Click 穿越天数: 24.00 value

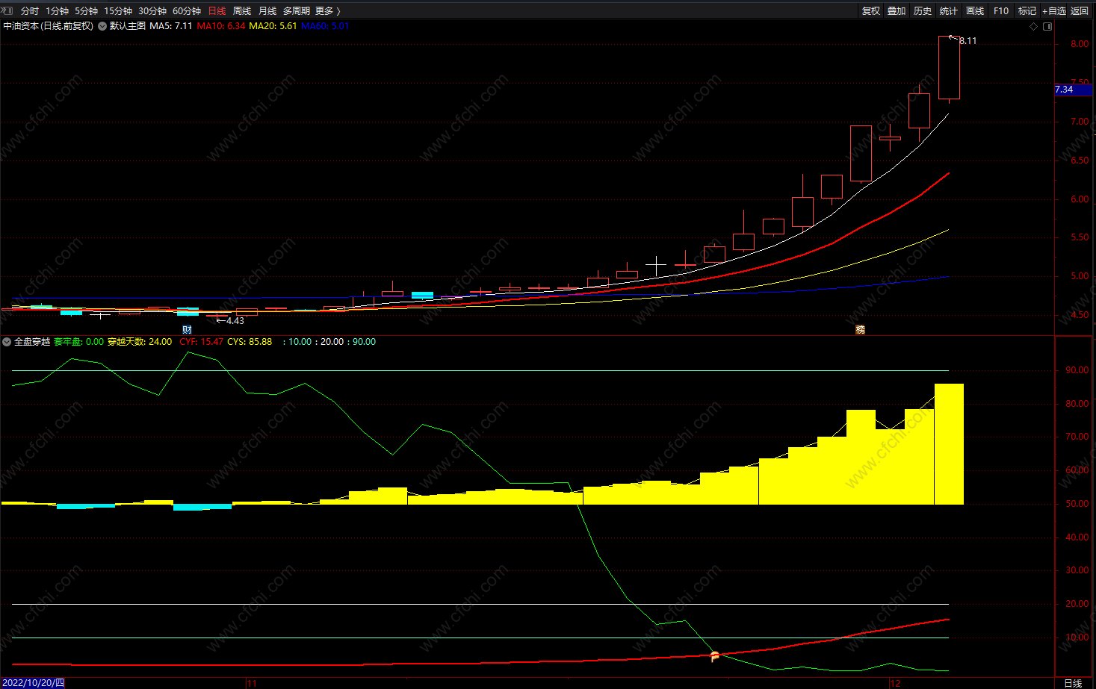coord(140,342)
